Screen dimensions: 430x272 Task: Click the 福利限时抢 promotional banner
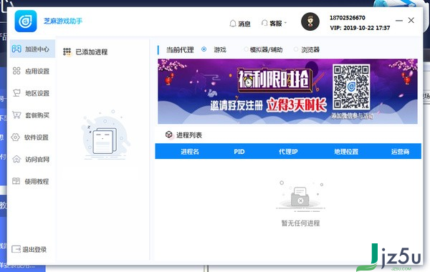coord(287,91)
